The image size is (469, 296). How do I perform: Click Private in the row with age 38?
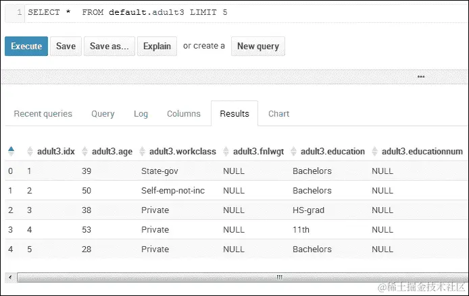point(155,210)
